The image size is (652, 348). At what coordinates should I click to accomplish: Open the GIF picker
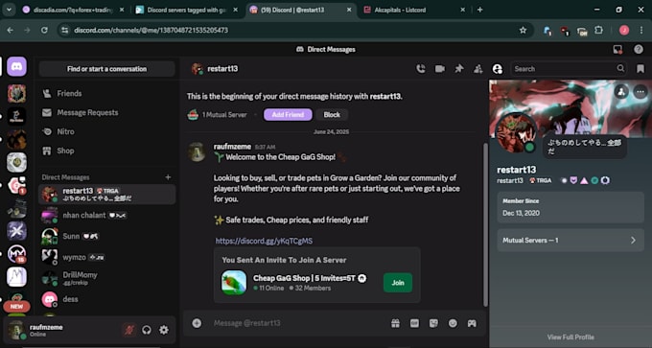click(x=414, y=323)
